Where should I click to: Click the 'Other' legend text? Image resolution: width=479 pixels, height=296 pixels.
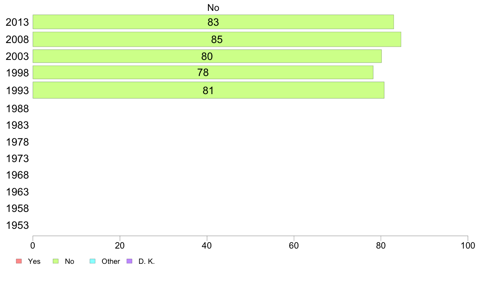click(x=110, y=261)
